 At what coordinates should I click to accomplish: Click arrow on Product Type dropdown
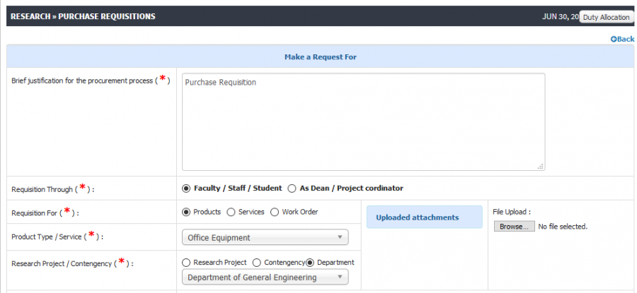pos(340,237)
